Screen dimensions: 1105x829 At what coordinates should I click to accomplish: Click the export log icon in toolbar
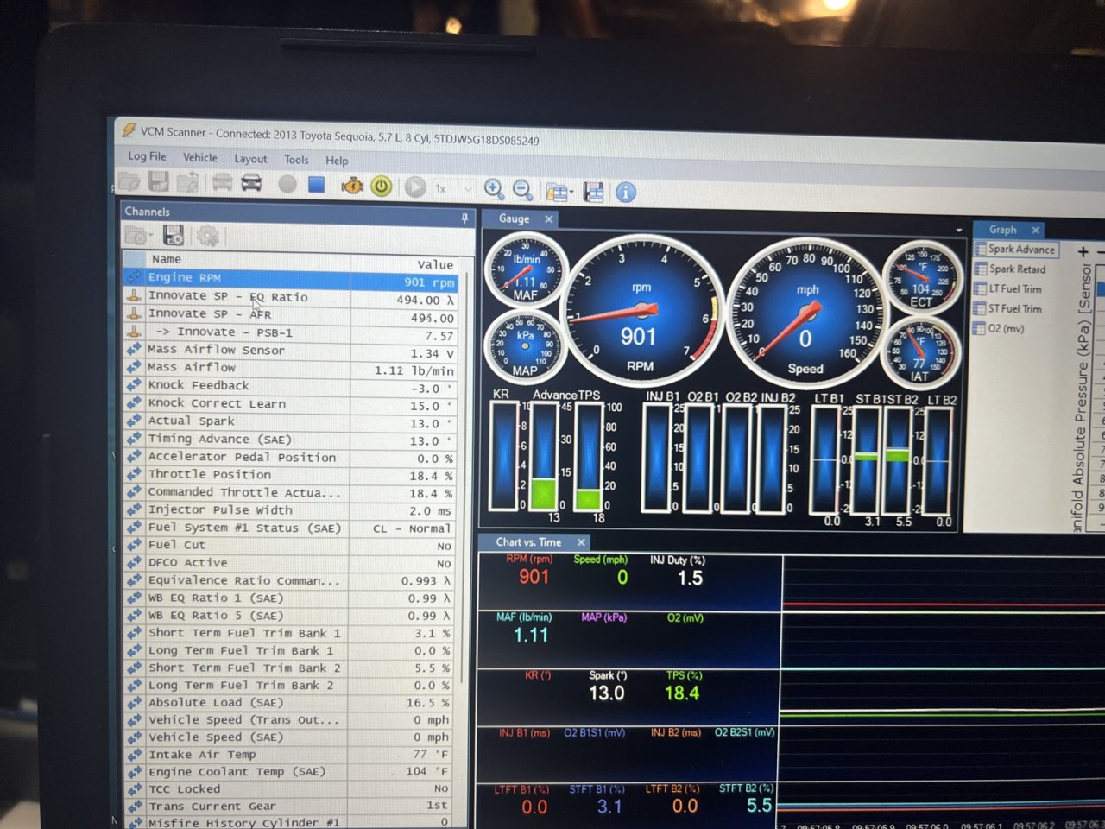[188, 182]
